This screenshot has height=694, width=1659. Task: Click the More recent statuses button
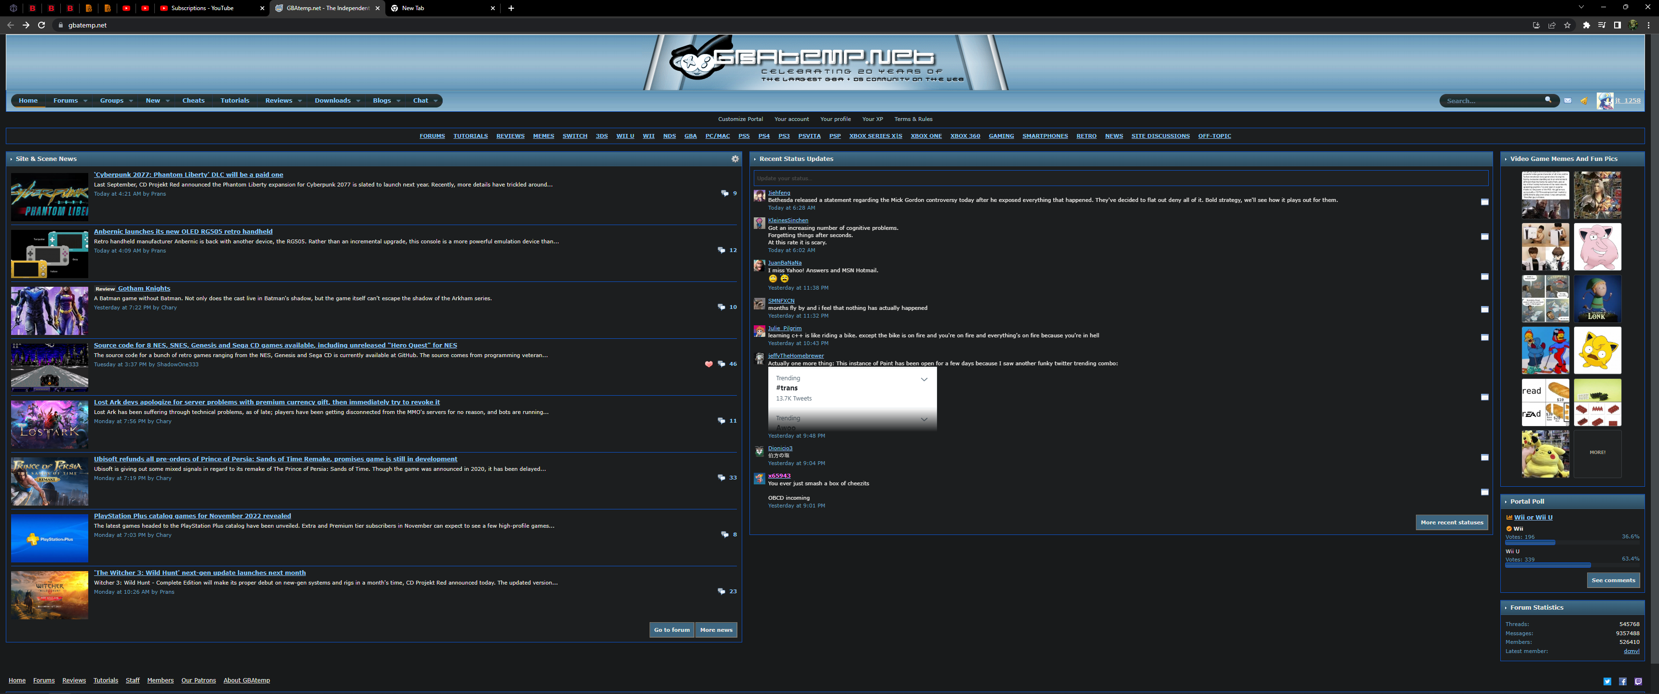pyautogui.click(x=1452, y=523)
